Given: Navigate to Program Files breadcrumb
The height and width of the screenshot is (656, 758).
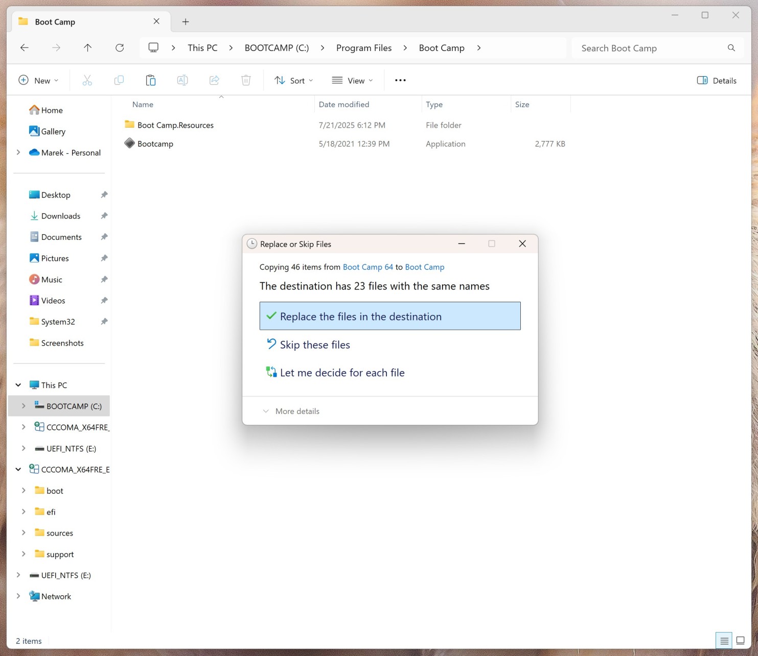Looking at the screenshot, I should (x=364, y=47).
